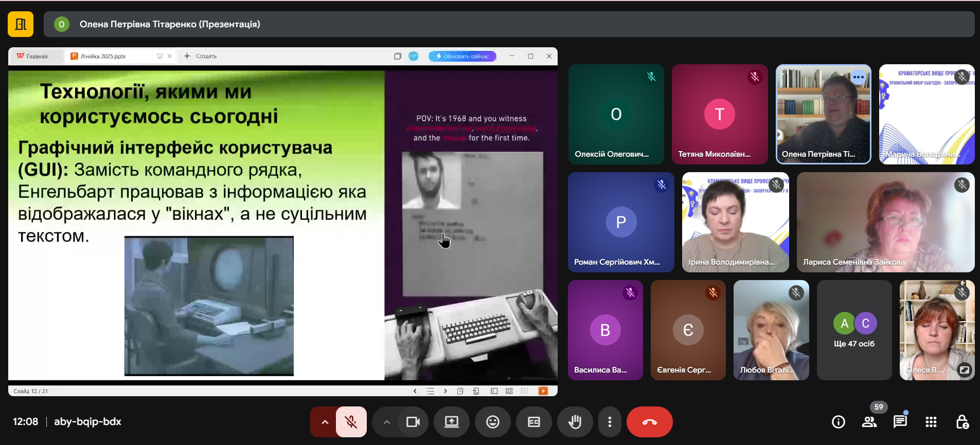Open the emoji reactions panel

tap(492, 422)
